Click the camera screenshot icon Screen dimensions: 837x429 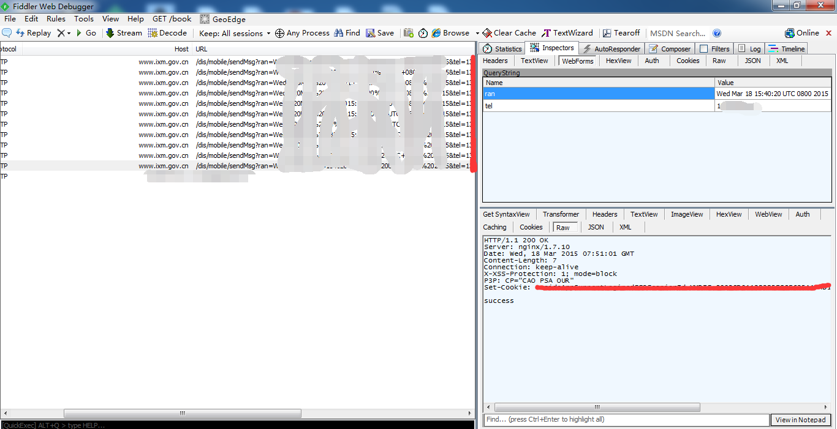(409, 33)
